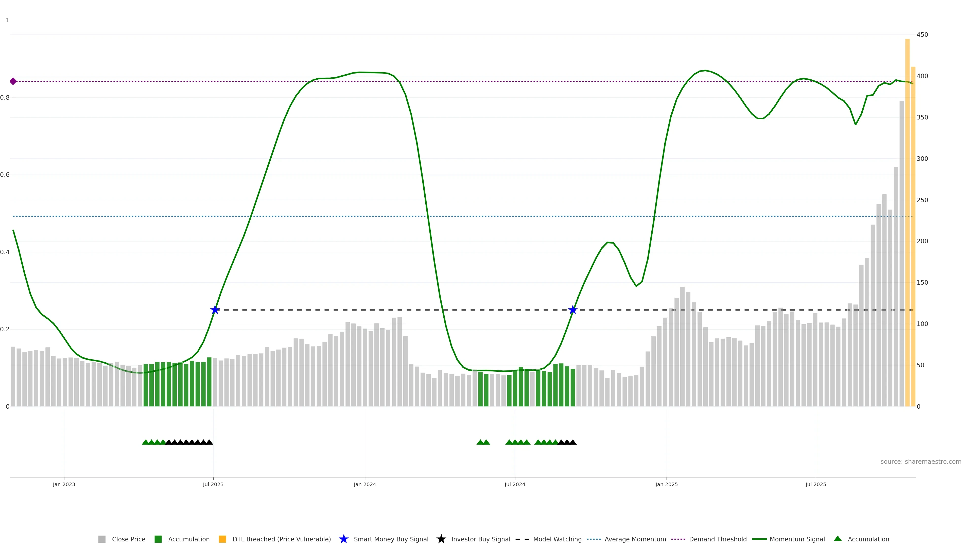Click the blue star after Jul 2024
This screenshot has height=548, width=974.
[572, 310]
